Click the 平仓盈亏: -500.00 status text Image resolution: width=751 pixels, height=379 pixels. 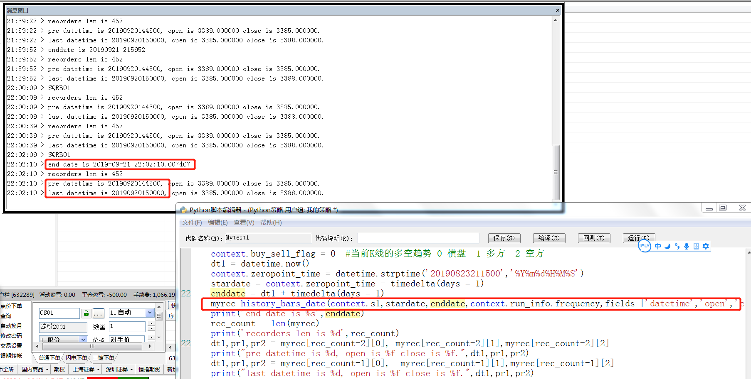tap(104, 295)
